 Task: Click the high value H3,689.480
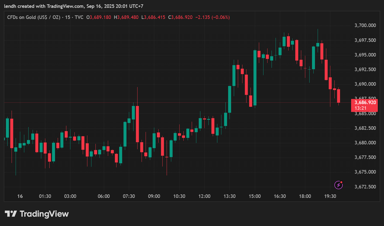tap(126, 17)
